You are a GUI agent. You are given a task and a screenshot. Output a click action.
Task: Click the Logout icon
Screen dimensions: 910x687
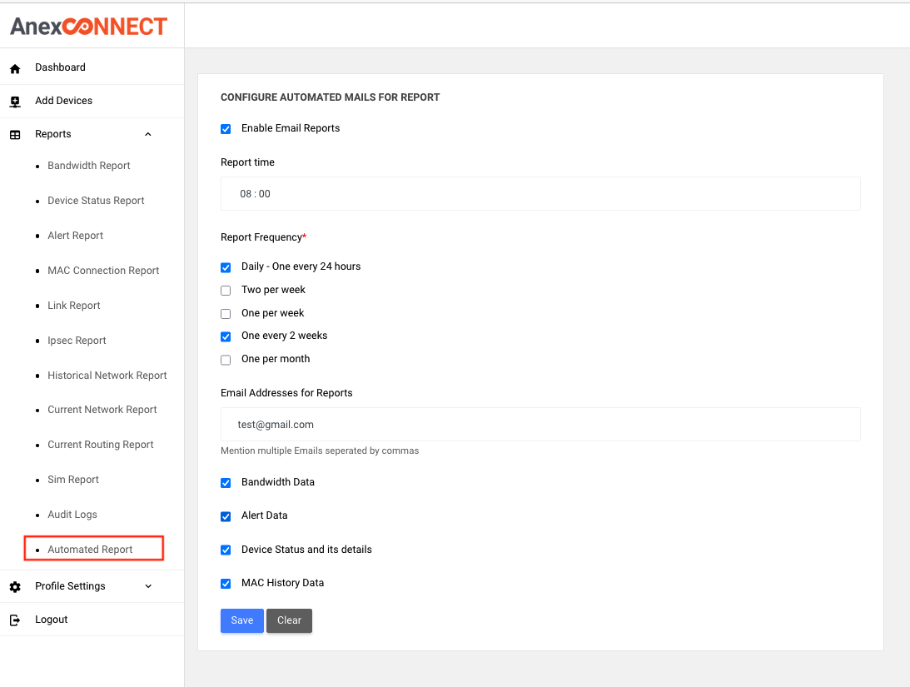click(x=15, y=620)
